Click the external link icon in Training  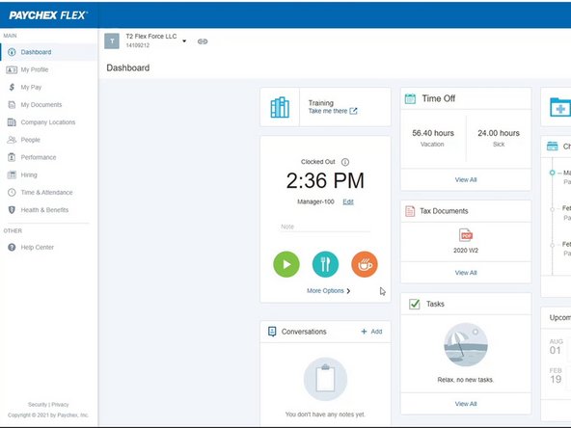click(x=353, y=111)
